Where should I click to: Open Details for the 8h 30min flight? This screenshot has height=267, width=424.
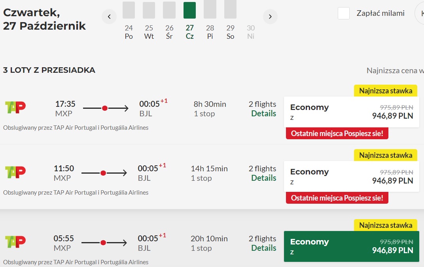pos(264,114)
